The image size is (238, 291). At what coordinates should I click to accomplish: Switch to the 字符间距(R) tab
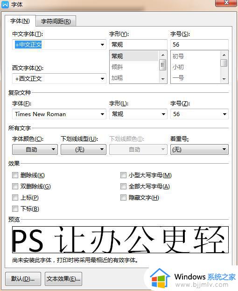tap(56, 21)
